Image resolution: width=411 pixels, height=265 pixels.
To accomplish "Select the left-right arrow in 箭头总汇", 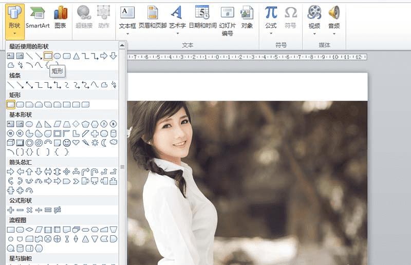I will (48, 172).
